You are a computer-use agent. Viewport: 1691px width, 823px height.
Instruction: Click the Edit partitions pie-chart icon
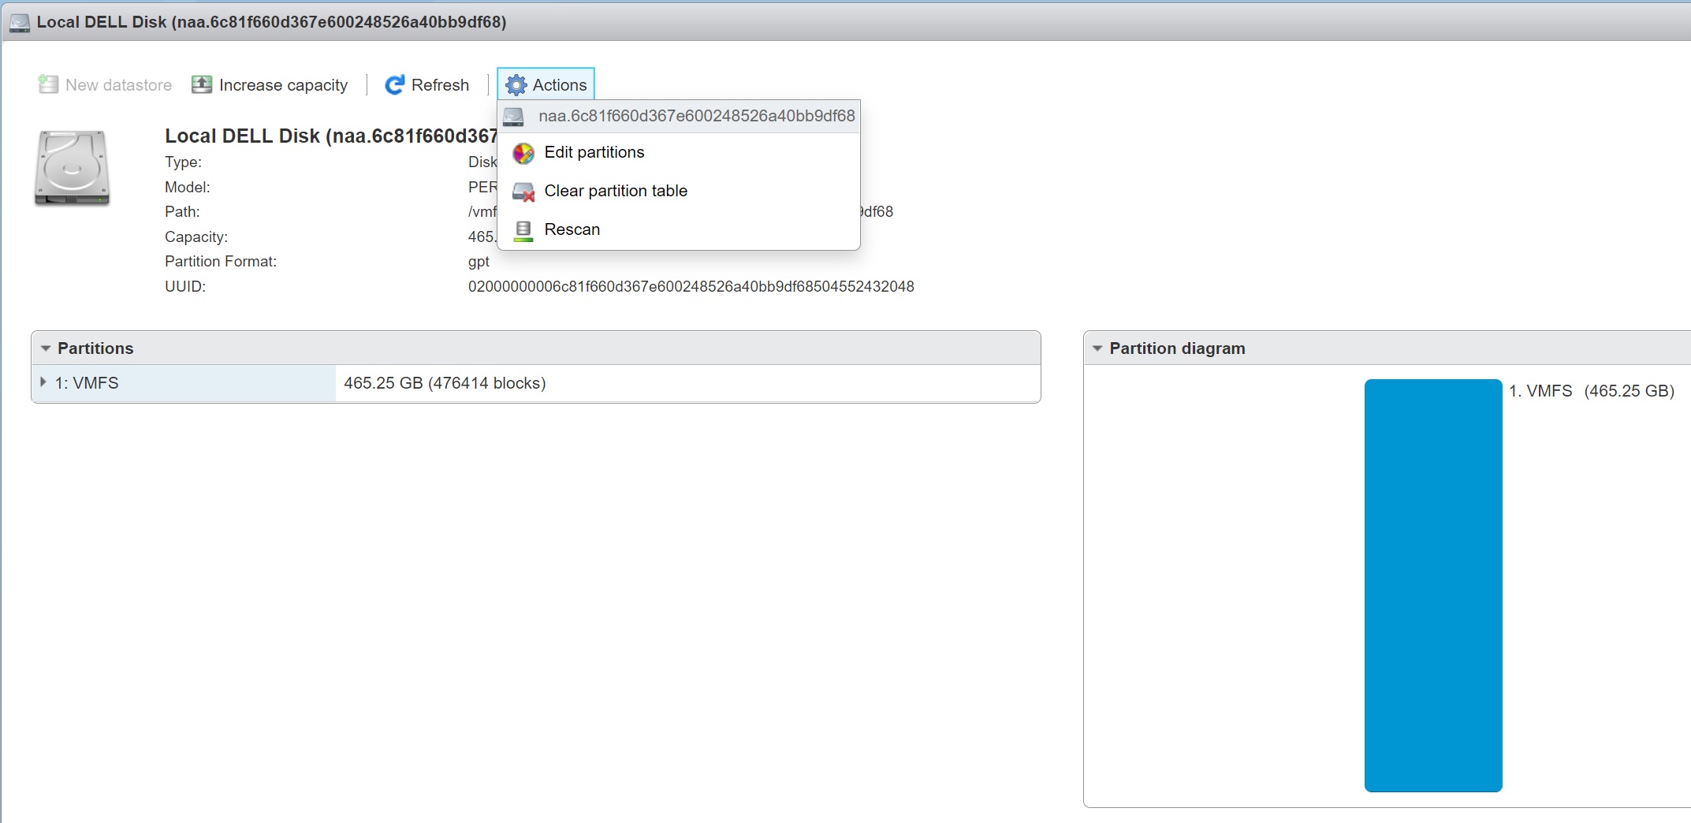523,153
